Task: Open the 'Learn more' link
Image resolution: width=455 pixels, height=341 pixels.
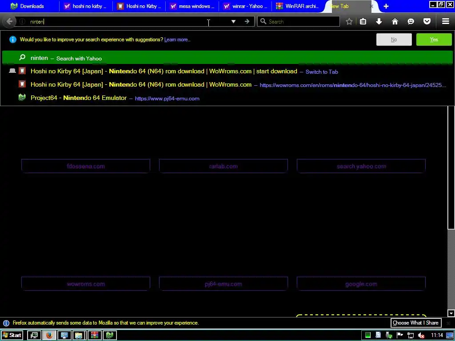Action: 177,40
